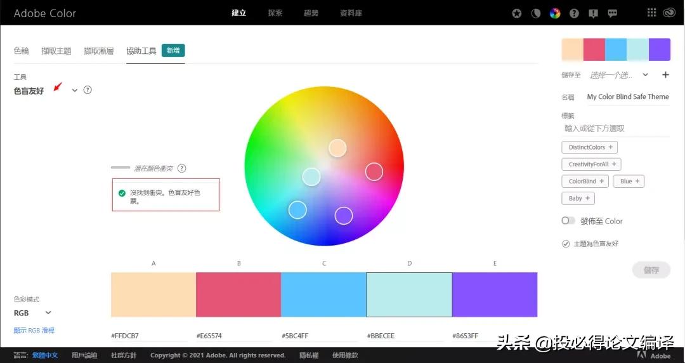
Task: Add the Baby tag
Action: click(x=578, y=198)
